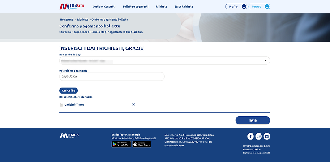The image size is (330, 162).
Task: Go to Richieste via breadcrumb link
Action: tap(83, 20)
